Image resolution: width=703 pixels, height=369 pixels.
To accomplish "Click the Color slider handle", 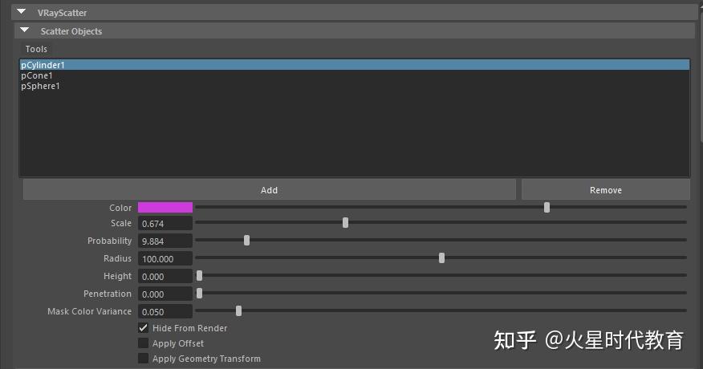I will tap(547, 207).
